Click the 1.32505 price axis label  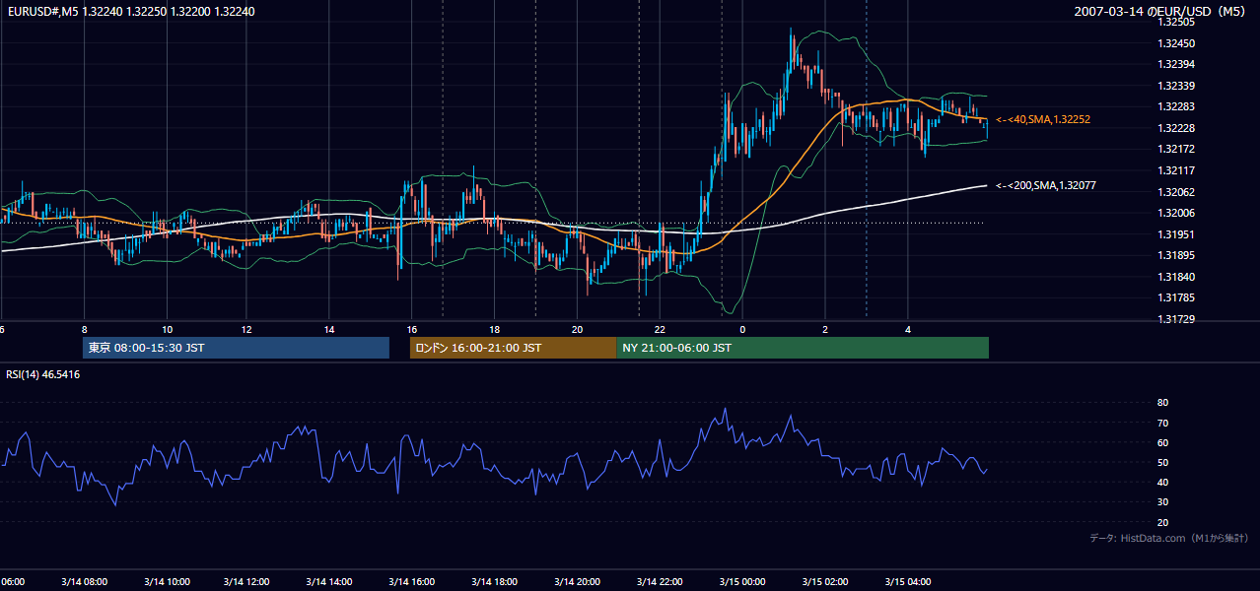(x=1176, y=21)
